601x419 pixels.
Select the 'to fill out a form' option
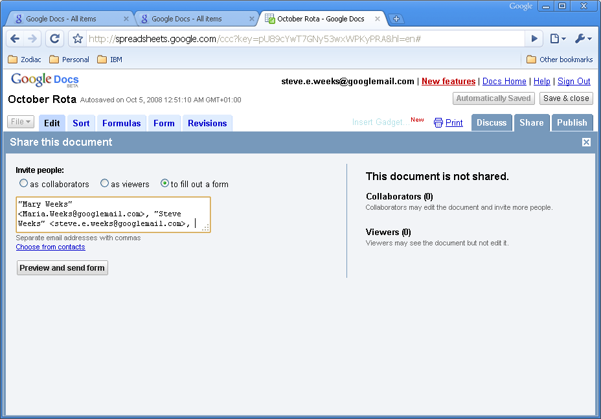tap(164, 183)
